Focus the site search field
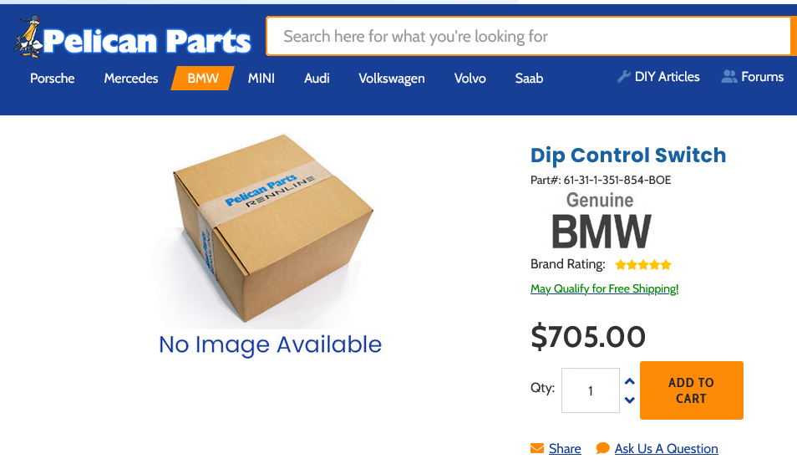Screen dimensions: 797x464 pos(529,36)
